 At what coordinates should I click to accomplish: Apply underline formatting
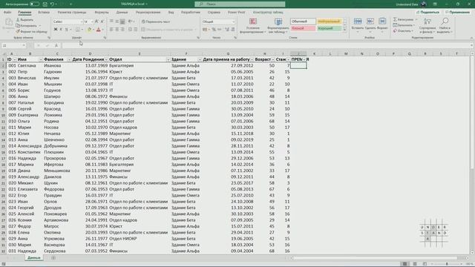(x=66, y=30)
